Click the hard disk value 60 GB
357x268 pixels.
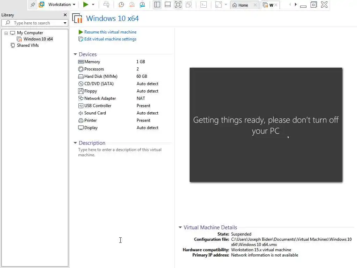pyautogui.click(x=142, y=76)
